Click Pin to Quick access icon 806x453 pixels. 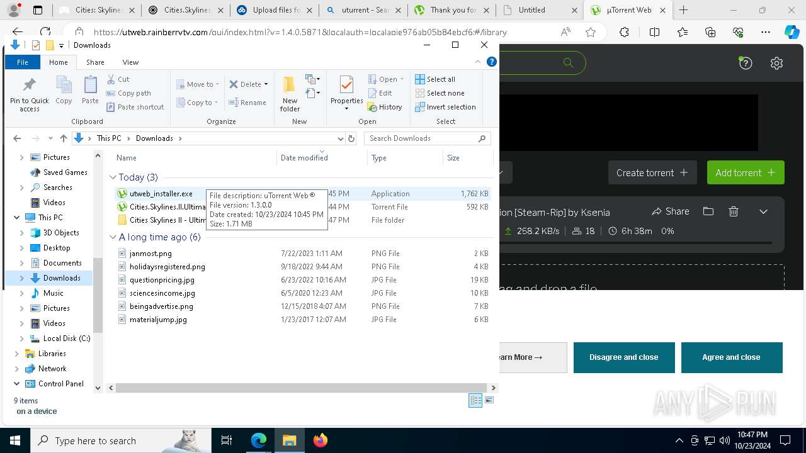click(29, 94)
